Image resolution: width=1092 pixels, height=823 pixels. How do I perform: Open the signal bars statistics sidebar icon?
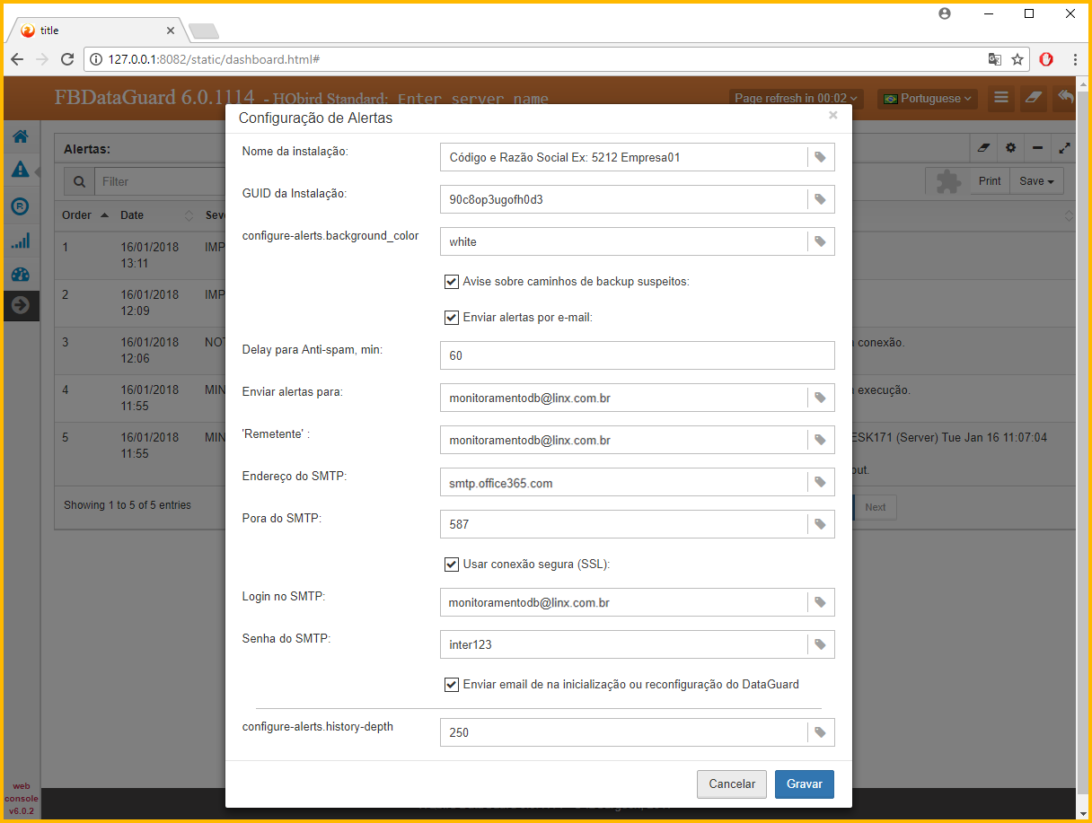pos(21,241)
